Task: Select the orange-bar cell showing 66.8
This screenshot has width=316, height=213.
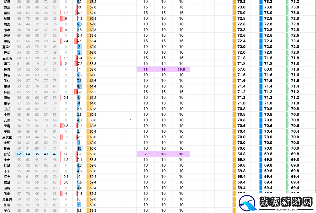Action: point(241,154)
